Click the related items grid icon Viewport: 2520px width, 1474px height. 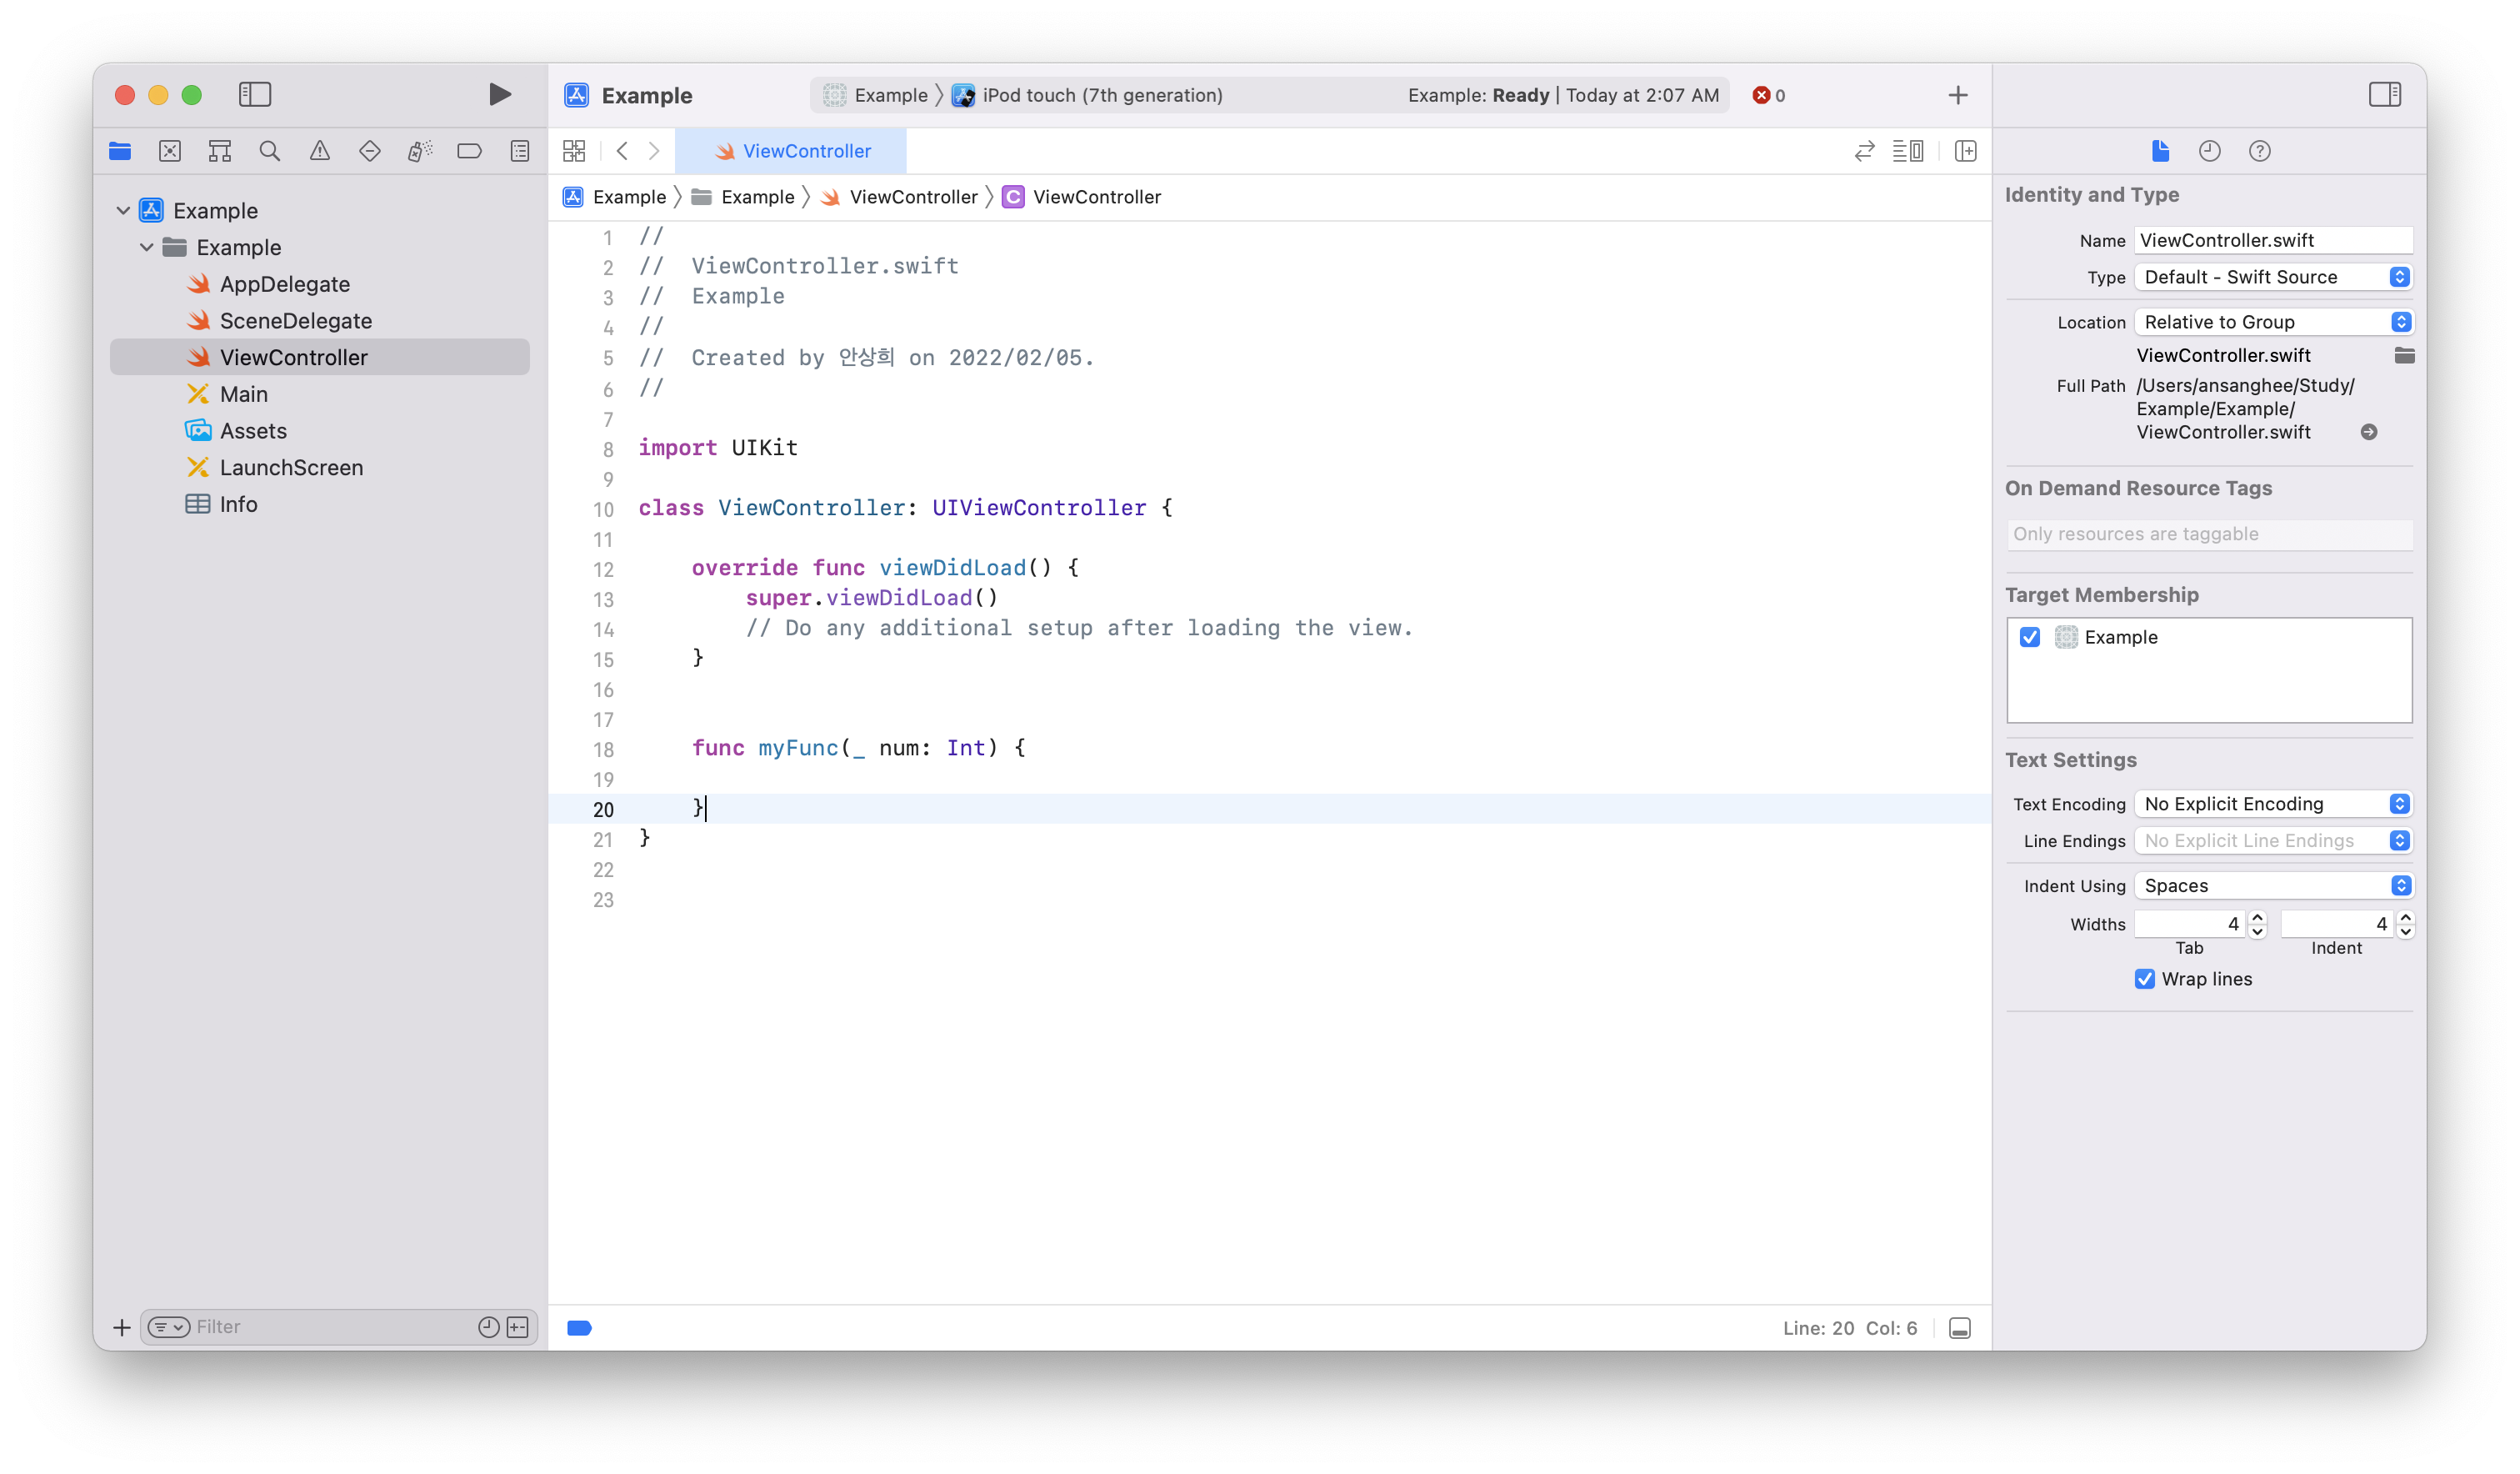574,151
